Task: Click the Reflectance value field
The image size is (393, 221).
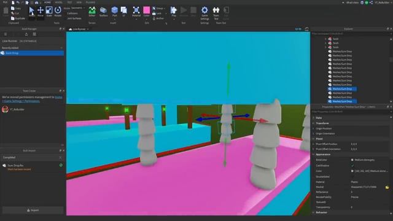Action: pyautogui.click(x=370, y=192)
